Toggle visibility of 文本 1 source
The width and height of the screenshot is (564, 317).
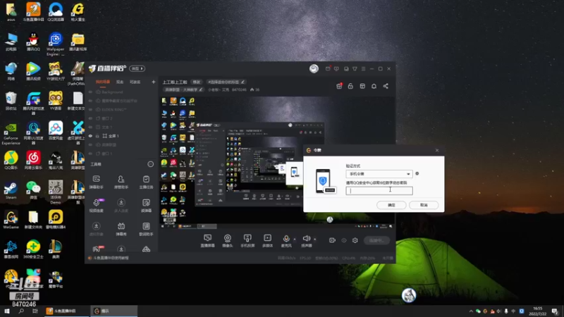pos(91,127)
